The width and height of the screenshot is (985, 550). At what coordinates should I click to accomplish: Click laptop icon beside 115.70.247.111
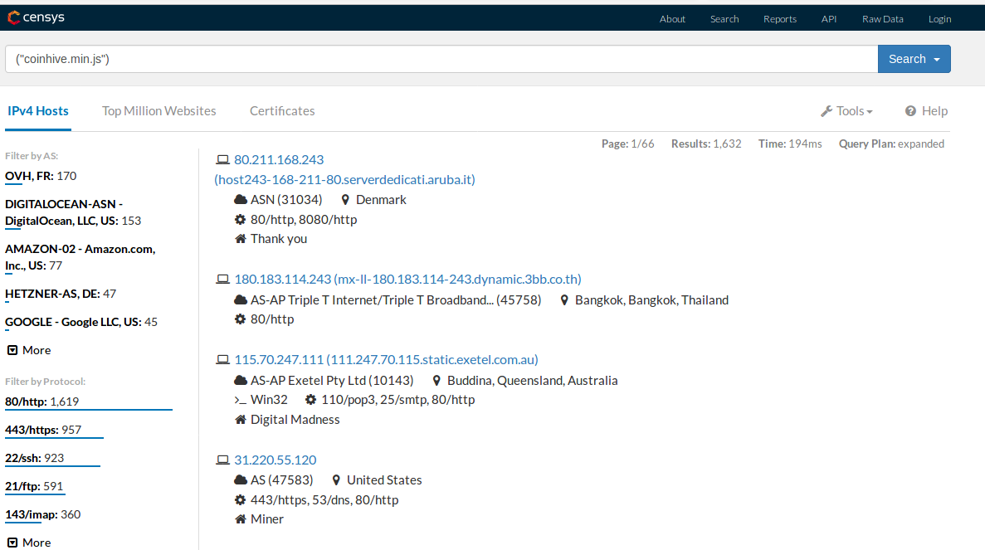(222, 359)
